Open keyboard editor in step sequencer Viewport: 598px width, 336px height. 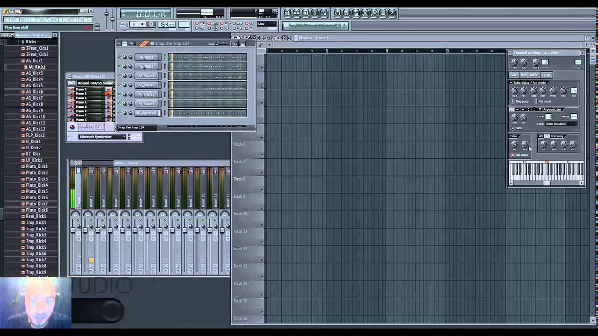coord(242,43)
